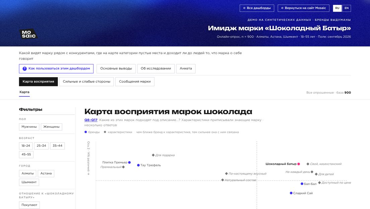Screen dimensions: 370x209
Task: Click the Шоколадный Батыр map label
Action: [281, 164]
